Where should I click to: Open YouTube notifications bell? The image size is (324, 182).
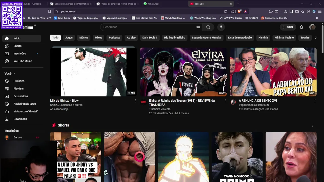(x=301, y=27)
